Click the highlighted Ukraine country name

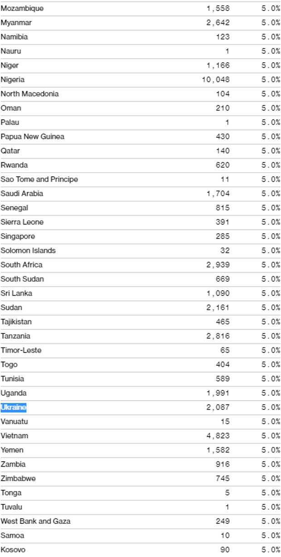pyautogui.click(x=14, y=407)
